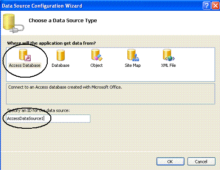Choose the plain Database cylinder icon
220x170 pixels.
point(61,55)
